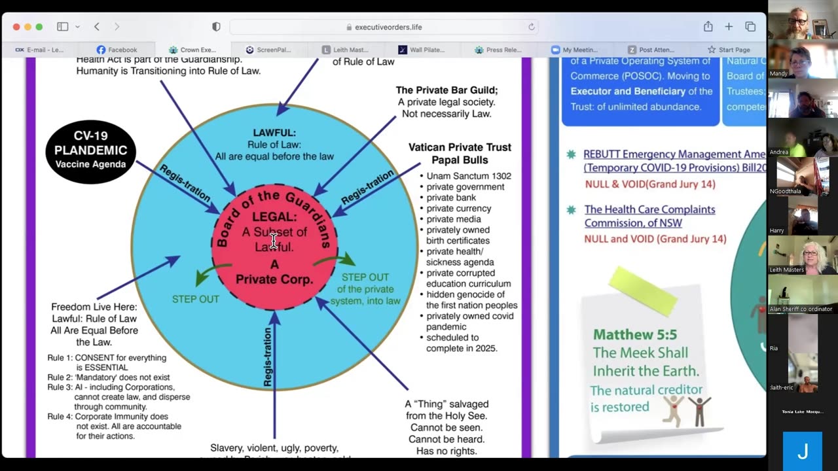Switch to the My Meetin... tab
This screenshot has height=471, width=838.
tap(574, 50)
